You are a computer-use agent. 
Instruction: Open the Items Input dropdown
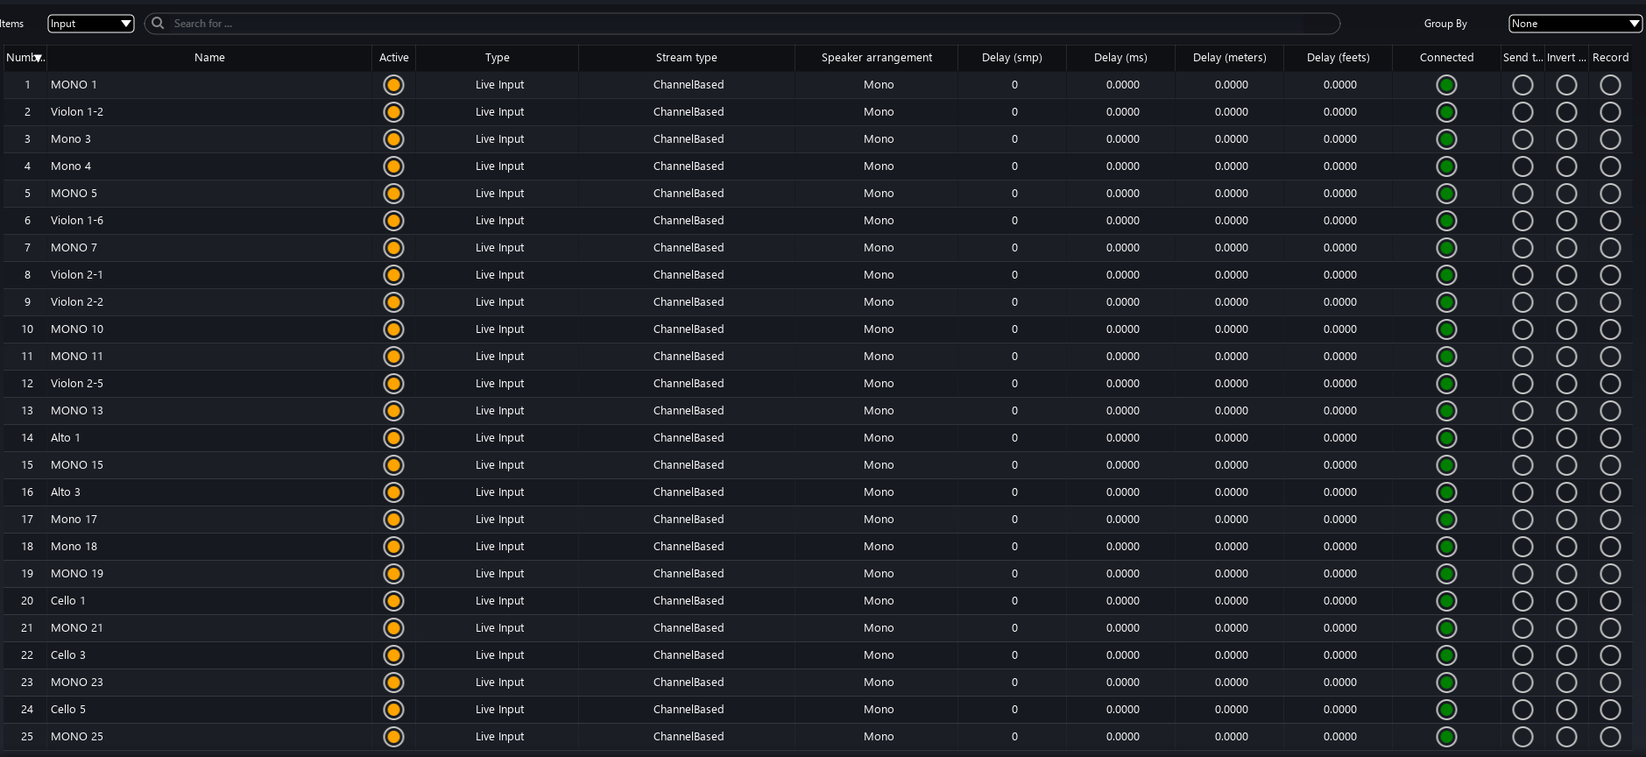click(90, 24)
